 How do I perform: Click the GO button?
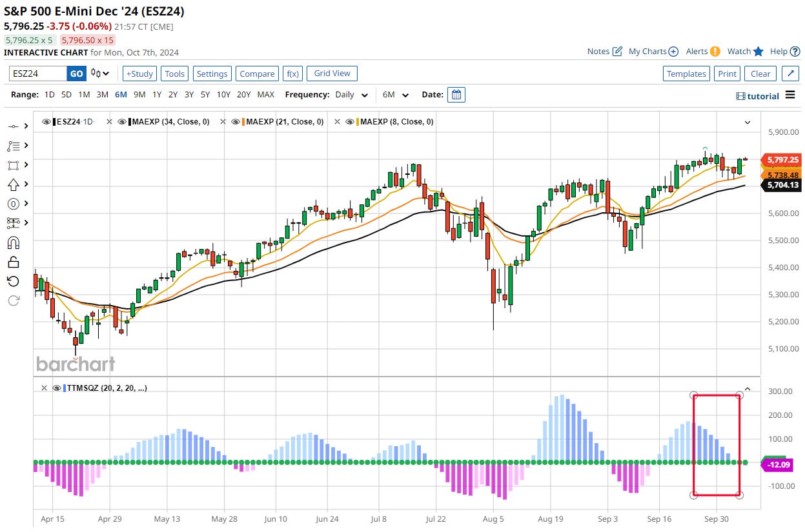click(77, 74)
